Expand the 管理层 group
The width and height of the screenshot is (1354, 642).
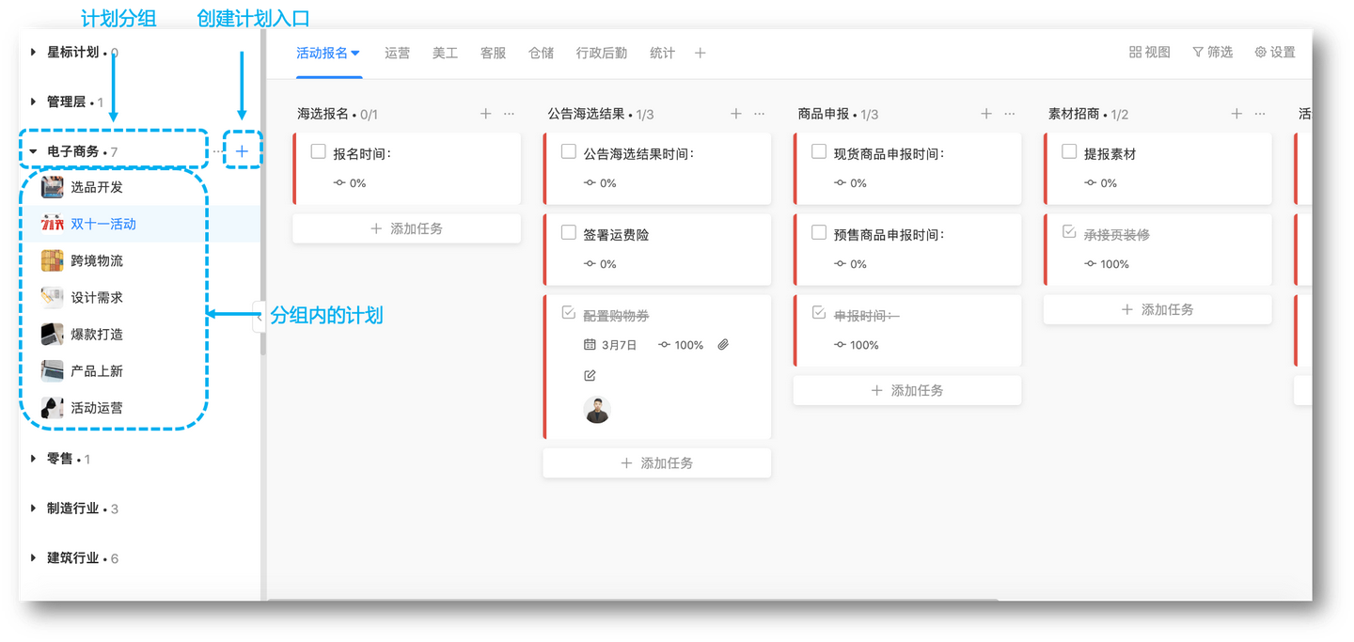click(x=34, y=102)
